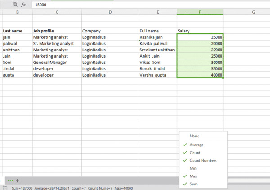Click the fill handle of the salary selection

(x=223, y=78)
